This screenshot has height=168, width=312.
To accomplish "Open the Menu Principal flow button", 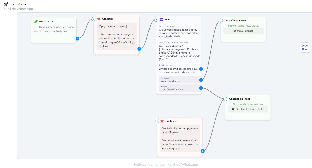I will pyautogui.click(x=243, y=31).
